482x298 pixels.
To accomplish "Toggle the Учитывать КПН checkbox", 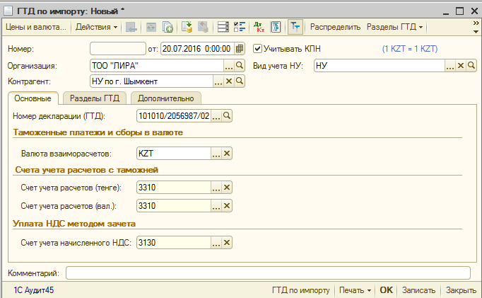I will point(258,49).
